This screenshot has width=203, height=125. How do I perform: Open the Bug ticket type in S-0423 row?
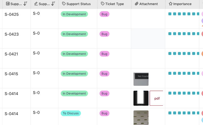[104, 34]
